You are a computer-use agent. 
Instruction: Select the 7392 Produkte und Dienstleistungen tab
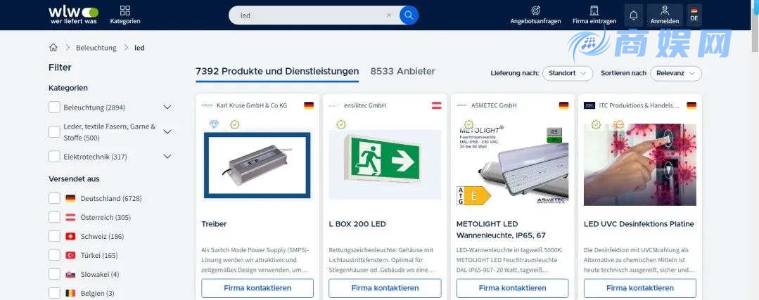coord(277,71)
